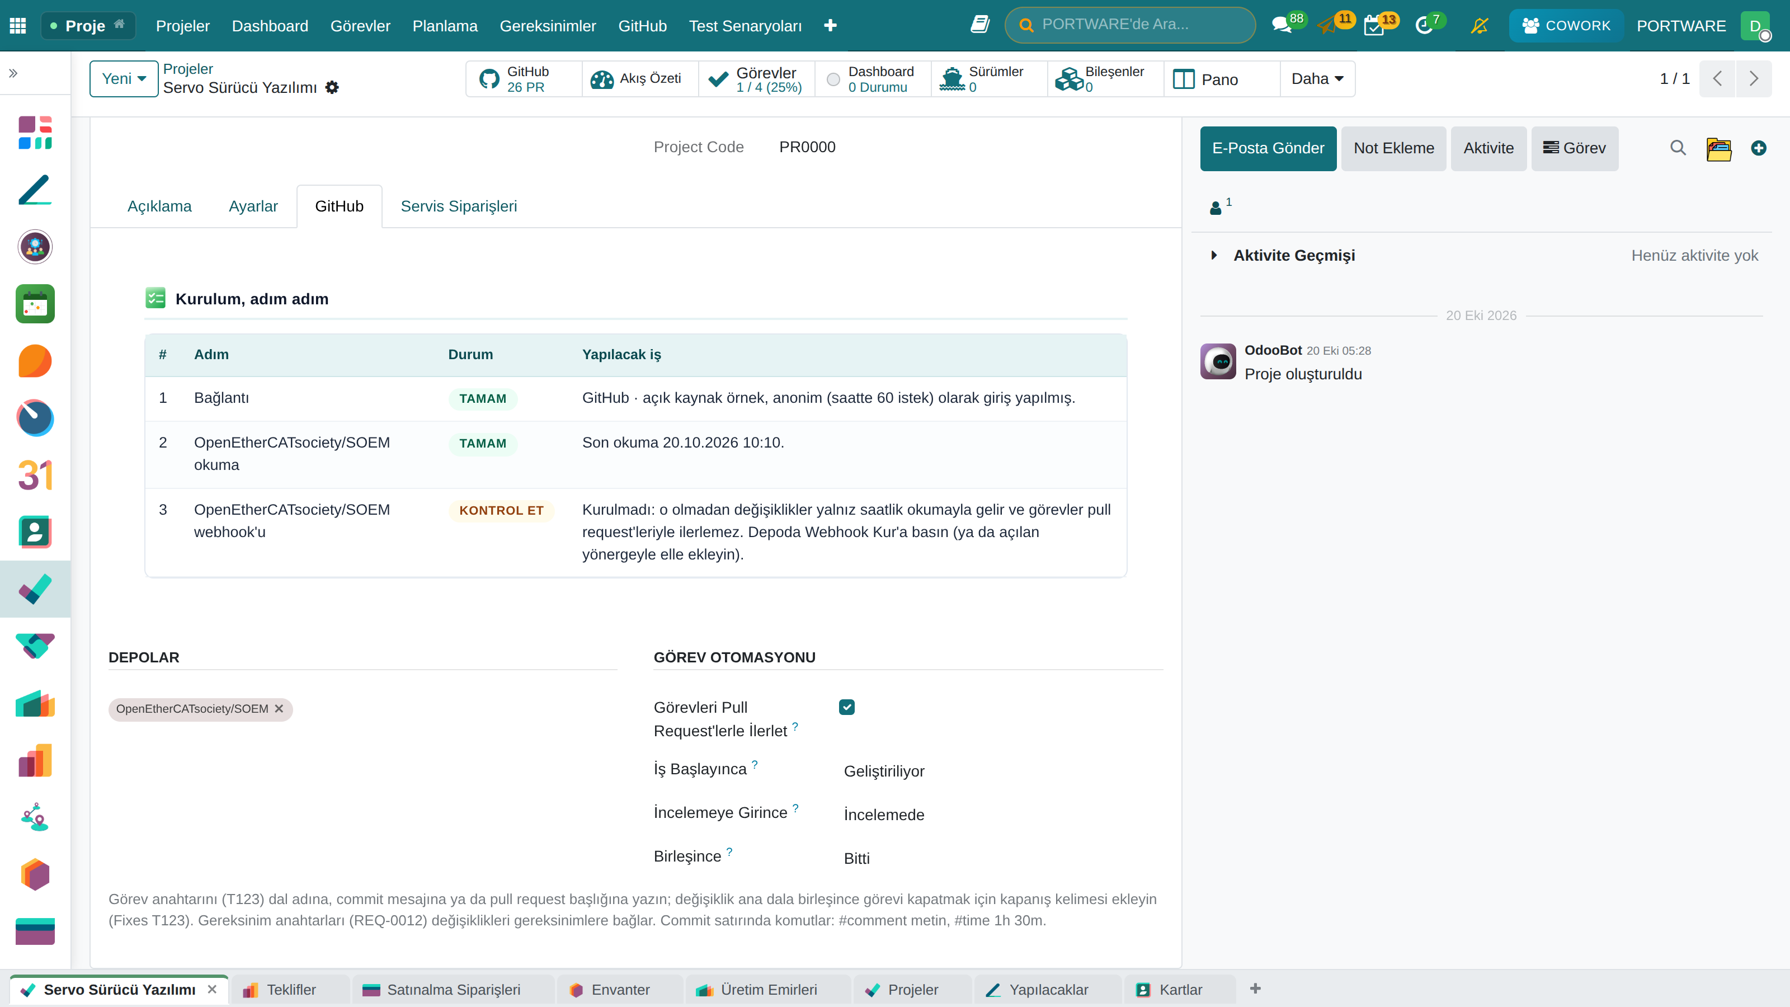The image size is (1790, 1007).
Task: Open the Akış Özeti stat button
Action: tap(640, 78)
